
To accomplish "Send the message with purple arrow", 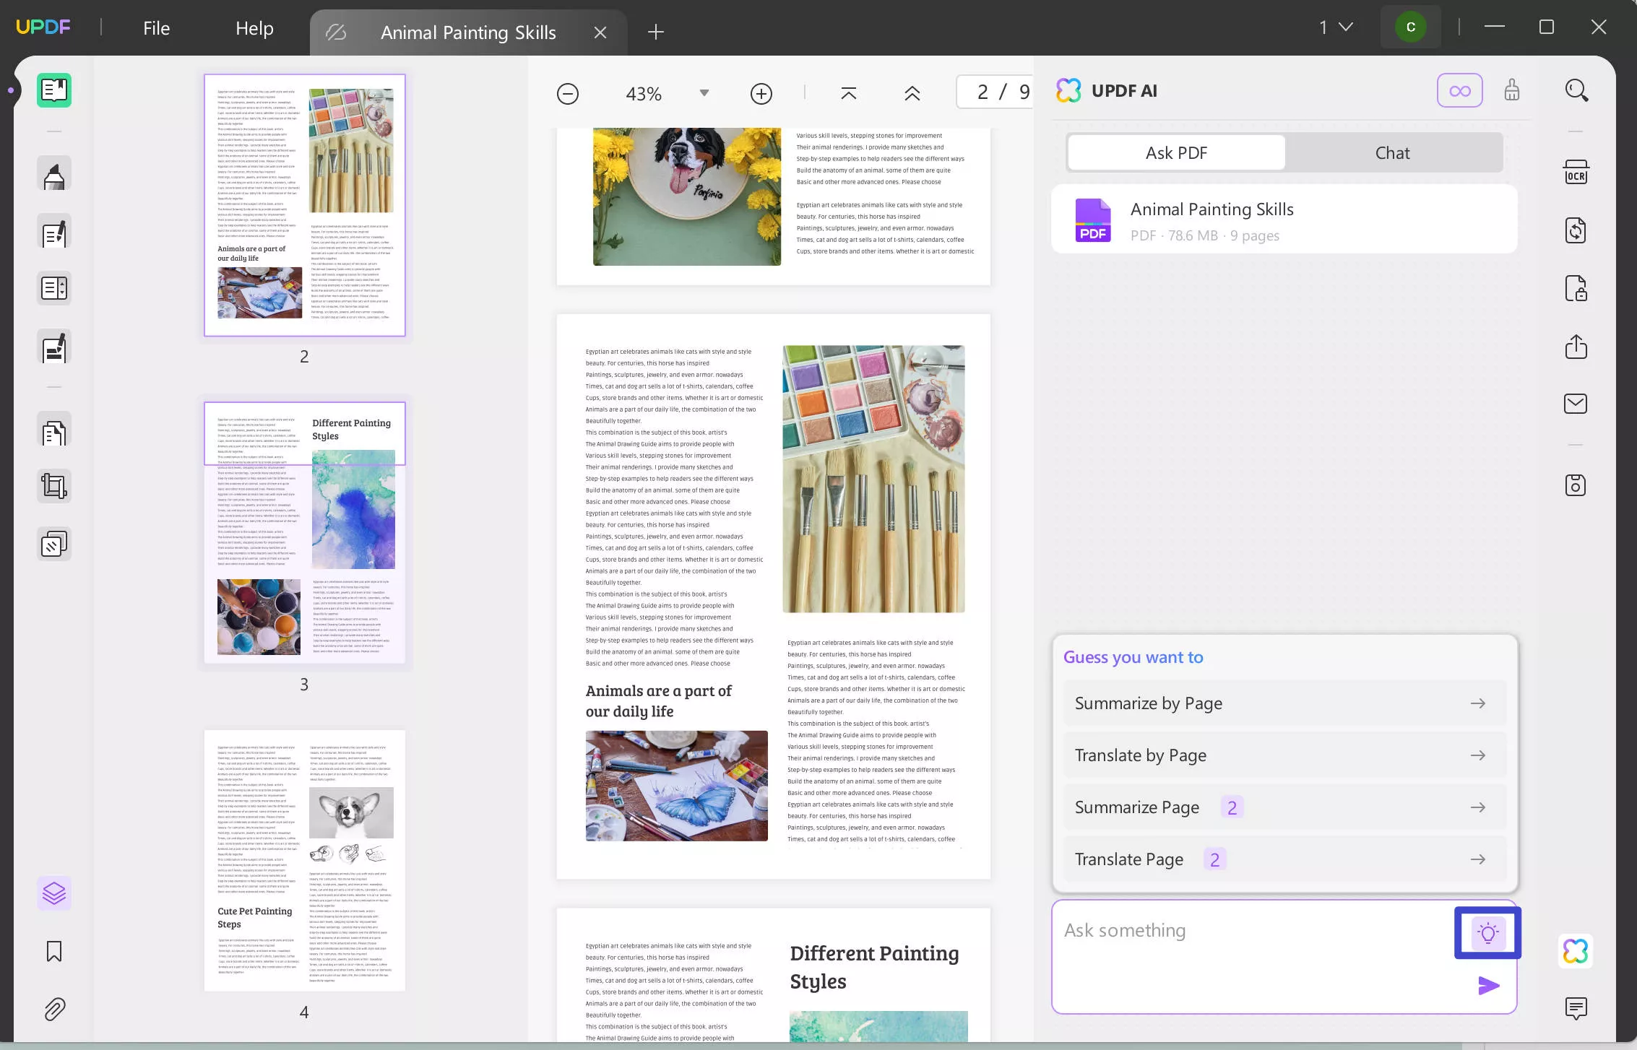I will (x=1488, y=986).
